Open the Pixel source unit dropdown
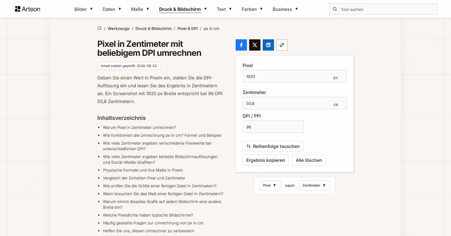 pos(270,185)
